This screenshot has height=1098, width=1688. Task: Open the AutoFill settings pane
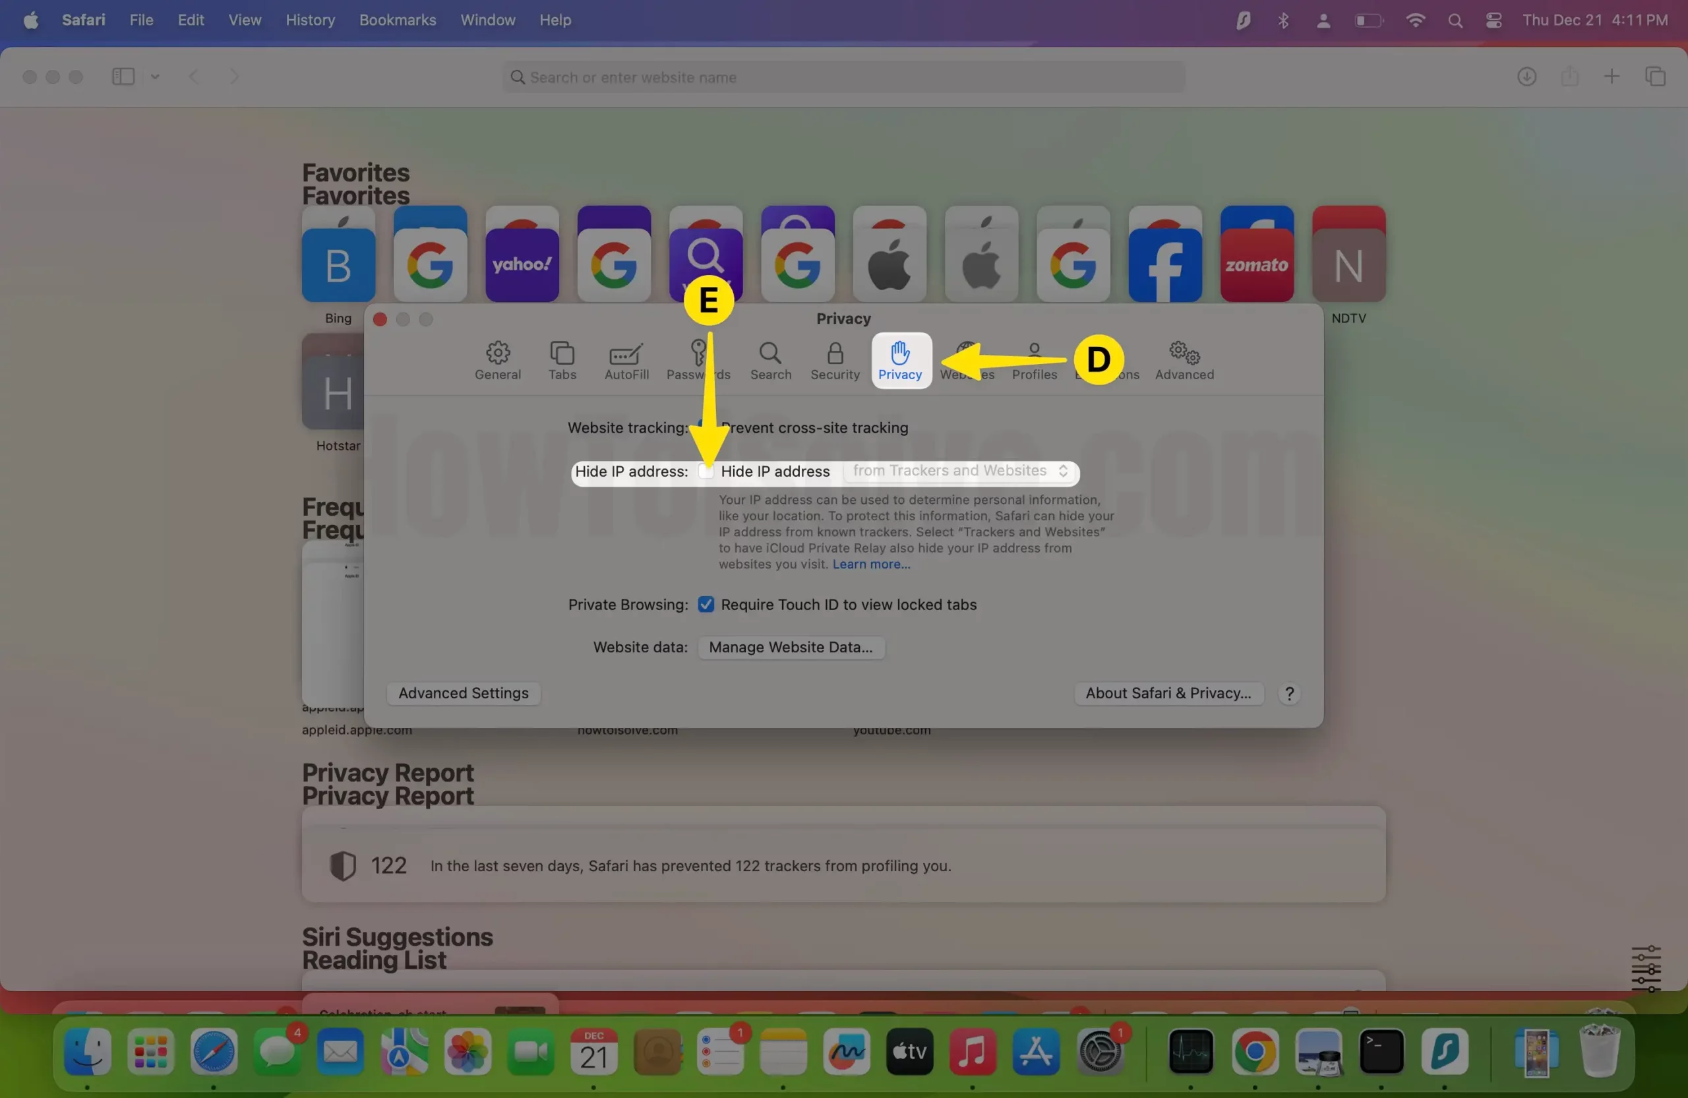tap(626, 360)
